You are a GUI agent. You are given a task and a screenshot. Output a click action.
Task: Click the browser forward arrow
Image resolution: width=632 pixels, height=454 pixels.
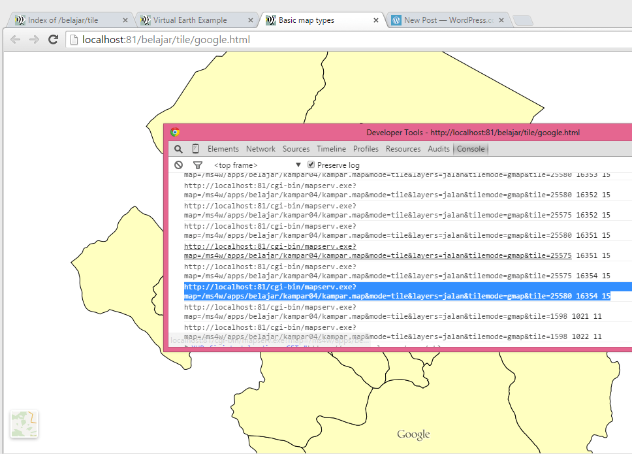click(34, 40)
